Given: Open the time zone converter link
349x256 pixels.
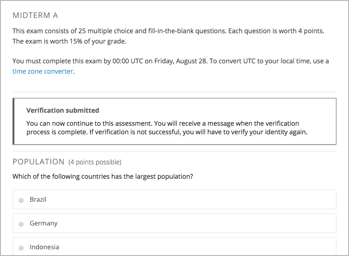Looking at the screenshot, I should coord(43,71).
